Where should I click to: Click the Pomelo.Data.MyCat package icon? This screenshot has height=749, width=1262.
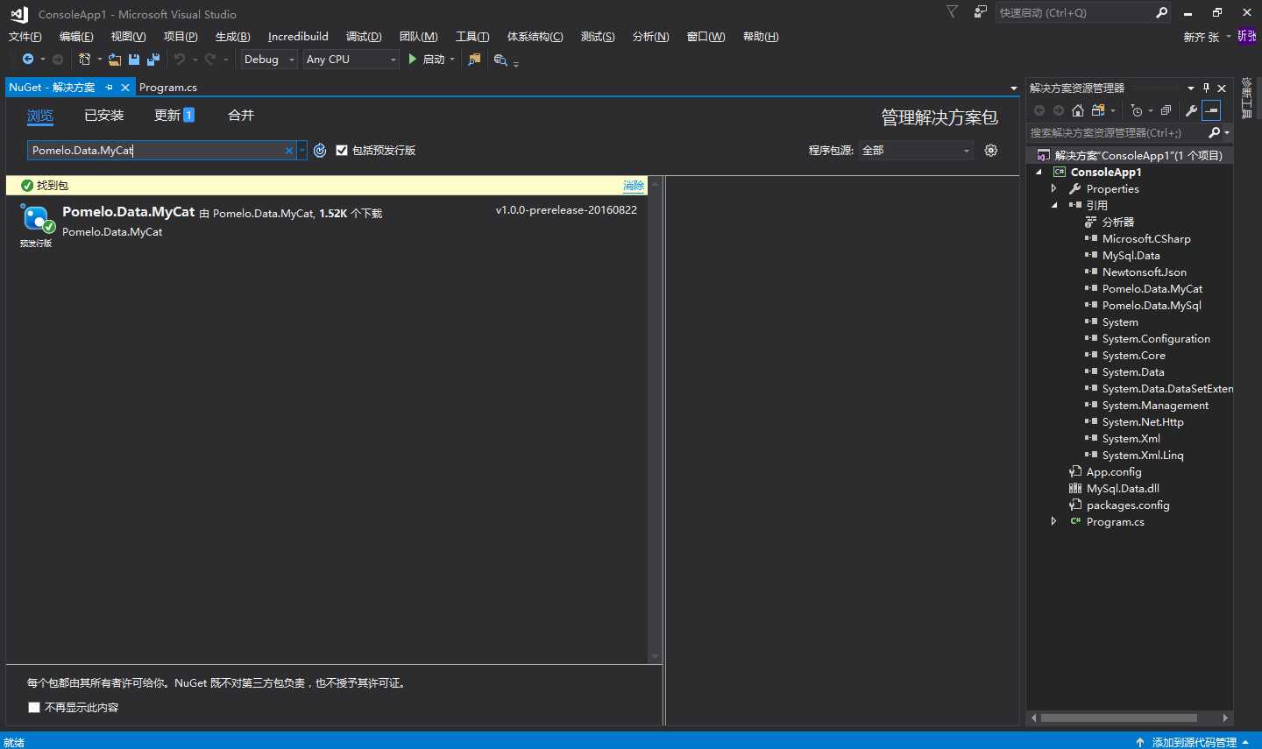[37, 219]
